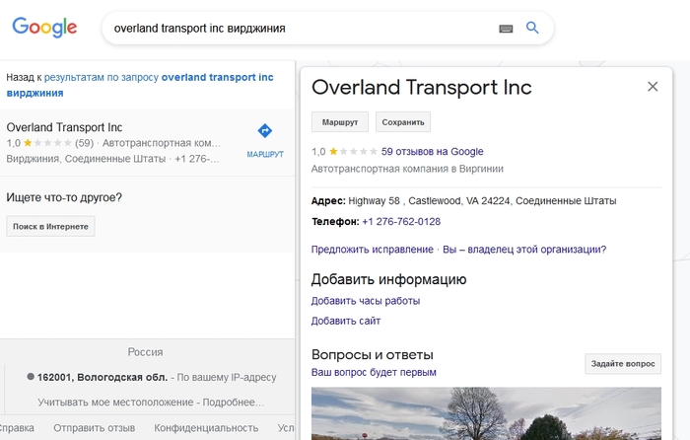
Task: Click Вы – владелец этой организации link
Action: [524, 250]
